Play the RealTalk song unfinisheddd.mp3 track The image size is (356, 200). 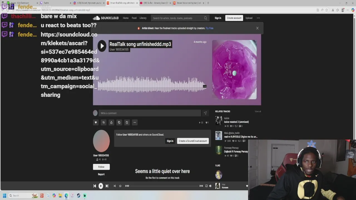[x=102, y=46]
